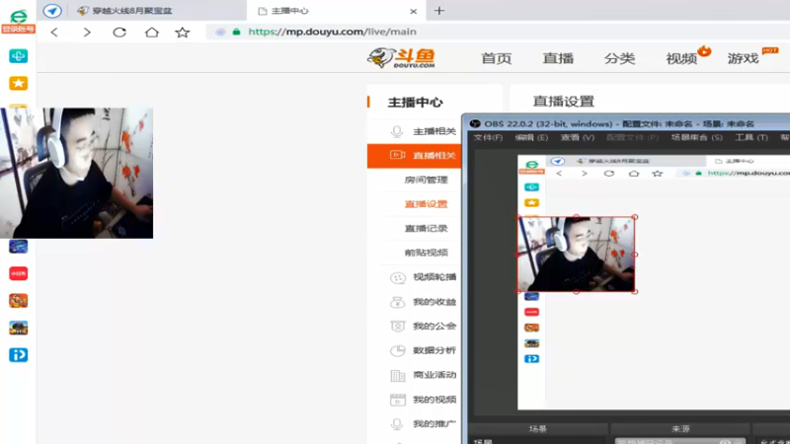This screenshot has height=444, width=790.
Task: Click the Douyu logo
Action: click(x=401, y=58)
